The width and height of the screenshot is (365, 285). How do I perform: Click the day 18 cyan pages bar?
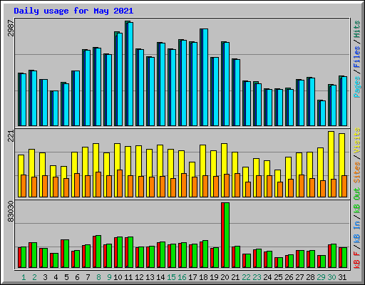[205, 77]
